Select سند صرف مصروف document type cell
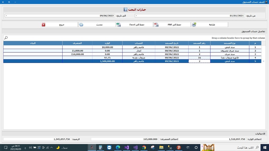This screenshot has width=269, height=151. tap(230, 51)
